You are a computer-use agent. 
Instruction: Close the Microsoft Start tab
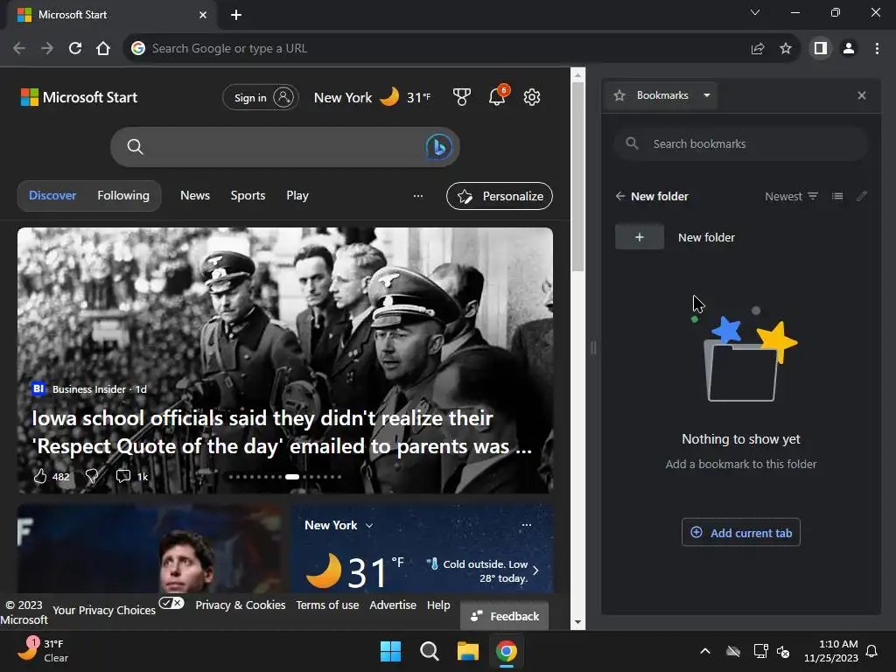click(x=203, y=15)
